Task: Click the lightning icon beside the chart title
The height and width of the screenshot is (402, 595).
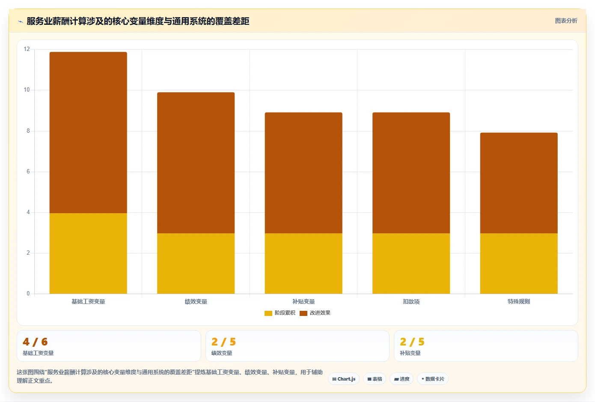Action: [20, 21]
